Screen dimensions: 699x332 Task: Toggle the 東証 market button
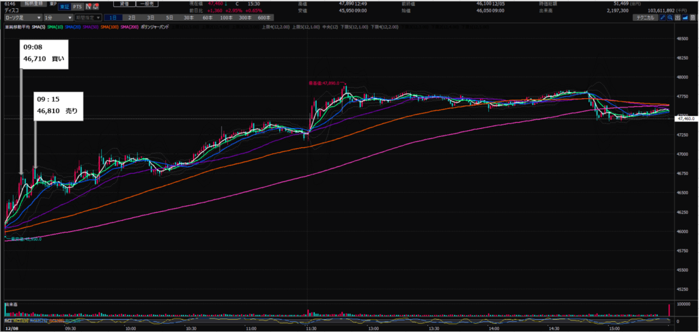click(x=63, y=5)
